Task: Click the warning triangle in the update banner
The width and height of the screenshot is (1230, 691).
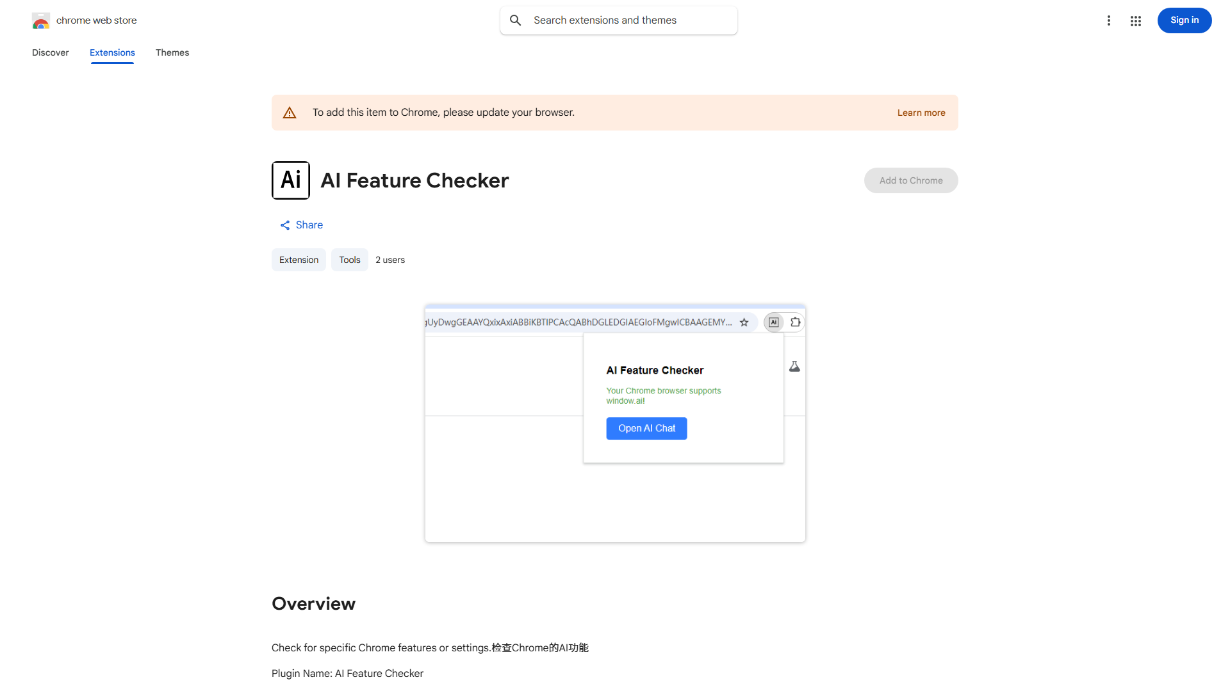Action: point(290,112)
